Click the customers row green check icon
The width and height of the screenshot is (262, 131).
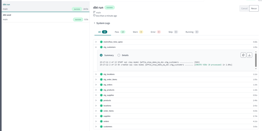click(101, 127)
